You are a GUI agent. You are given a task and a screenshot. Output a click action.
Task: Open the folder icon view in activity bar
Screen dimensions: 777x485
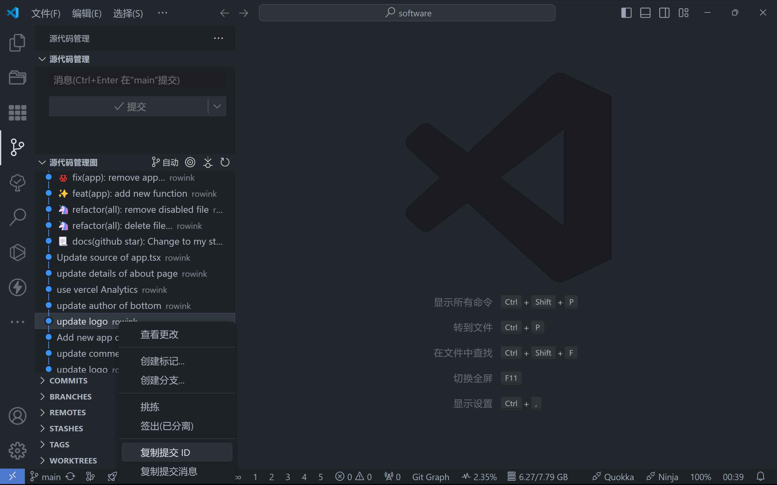pos(17,77)
